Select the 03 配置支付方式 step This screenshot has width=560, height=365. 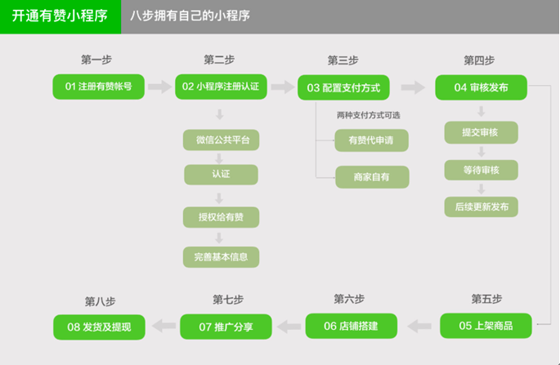pos(343,87)
